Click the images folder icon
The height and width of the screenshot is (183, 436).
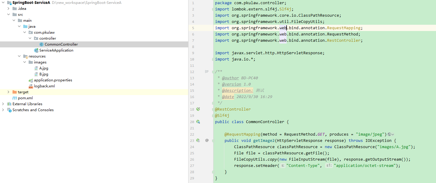click(31, 62)
